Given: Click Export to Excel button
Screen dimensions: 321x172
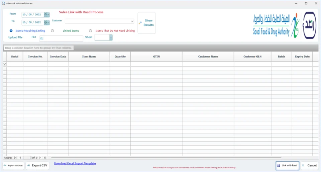Looking at the screenshot, I should [13, 165].
